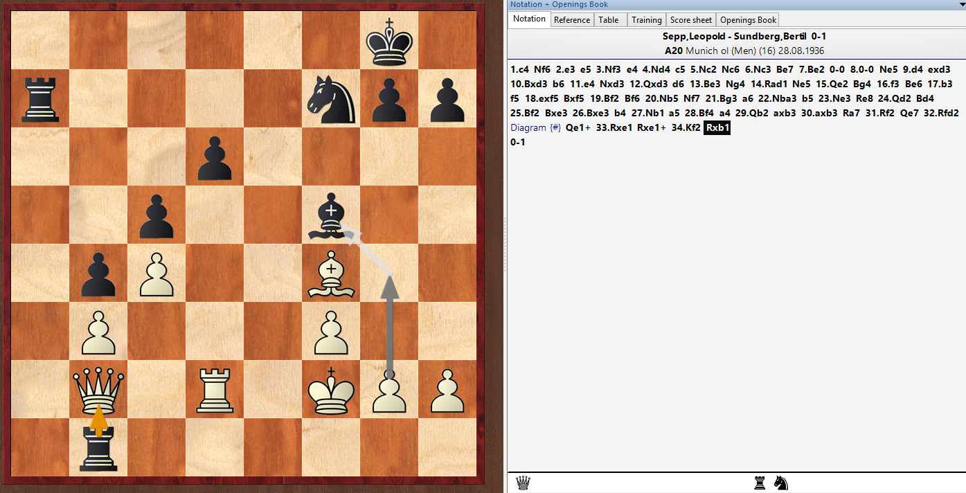Show the Table tab
Screen dimensions: 966x493
pos(609,20)
